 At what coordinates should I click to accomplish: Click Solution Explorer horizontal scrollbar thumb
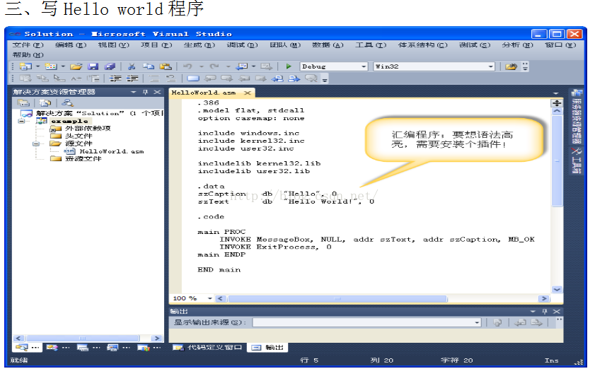pos(82,338)
